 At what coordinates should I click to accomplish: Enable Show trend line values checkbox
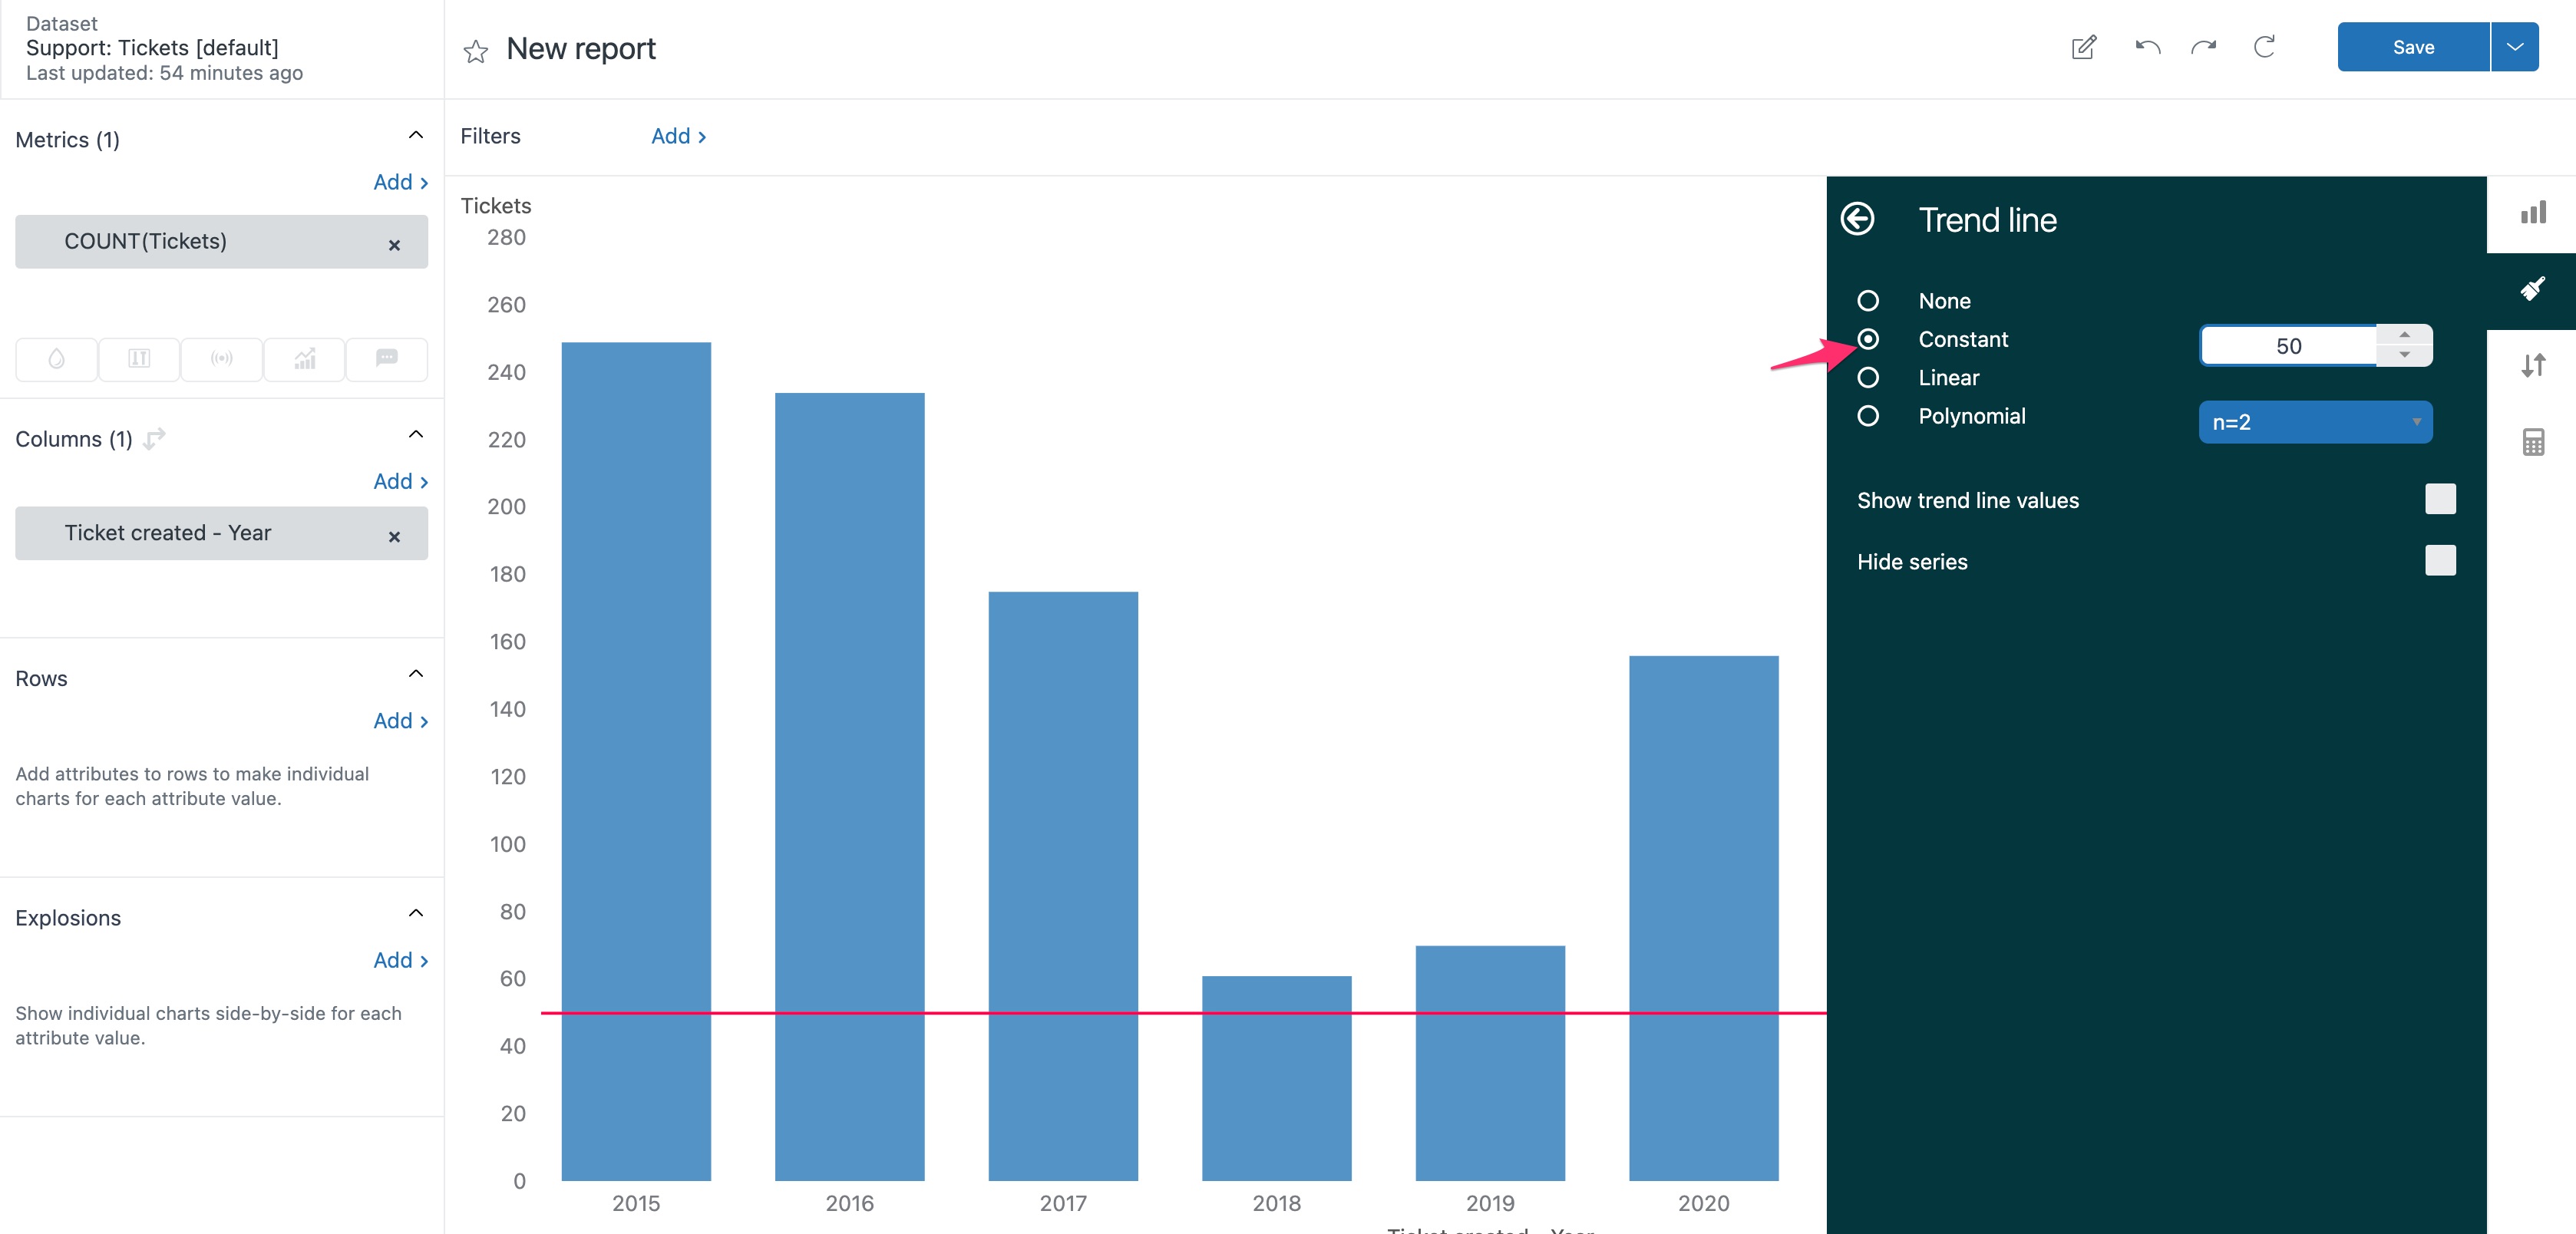pyautogui.click(x=2439, y=499)
